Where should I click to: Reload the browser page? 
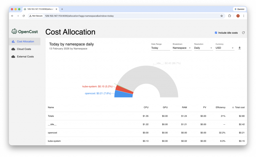click(x=24, y=16)
